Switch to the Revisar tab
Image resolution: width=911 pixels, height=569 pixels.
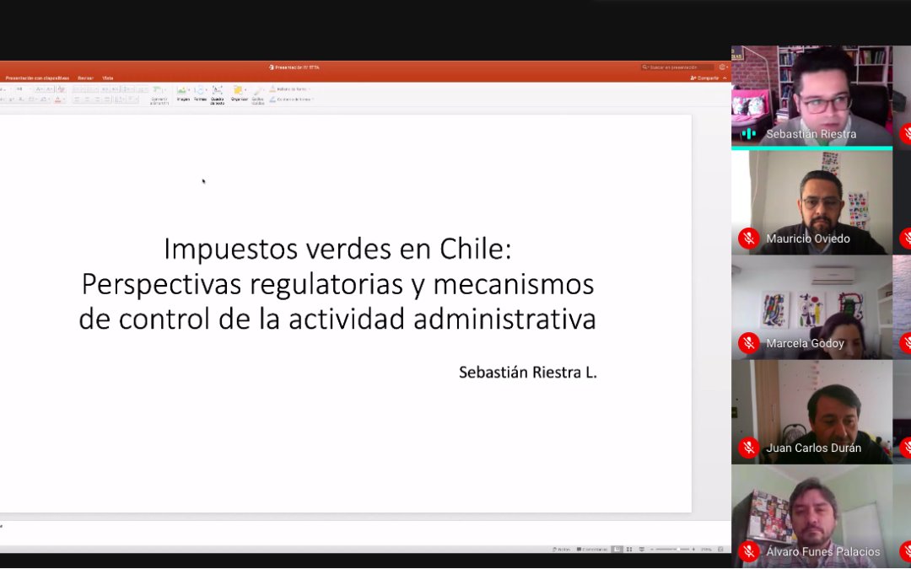tap(85, 78)
